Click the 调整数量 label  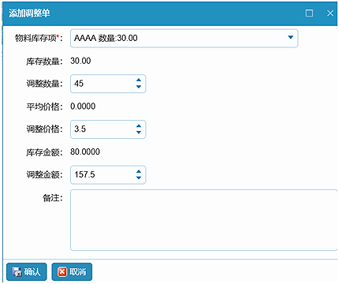coord(45,84)
